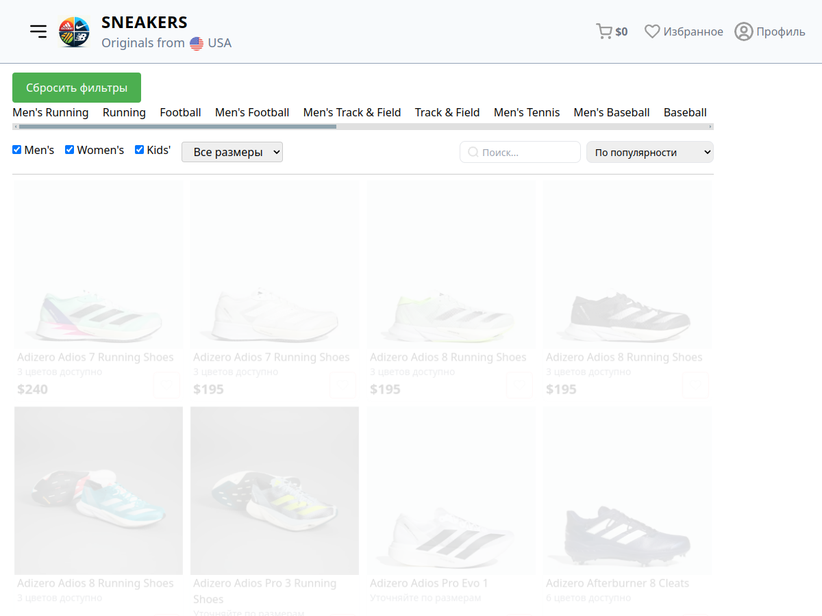Image resolution: width=822 pixels, height=616 pixels.
Task: Open the hamburger menu
Action: pyautogui.click(x=38, y=31)
